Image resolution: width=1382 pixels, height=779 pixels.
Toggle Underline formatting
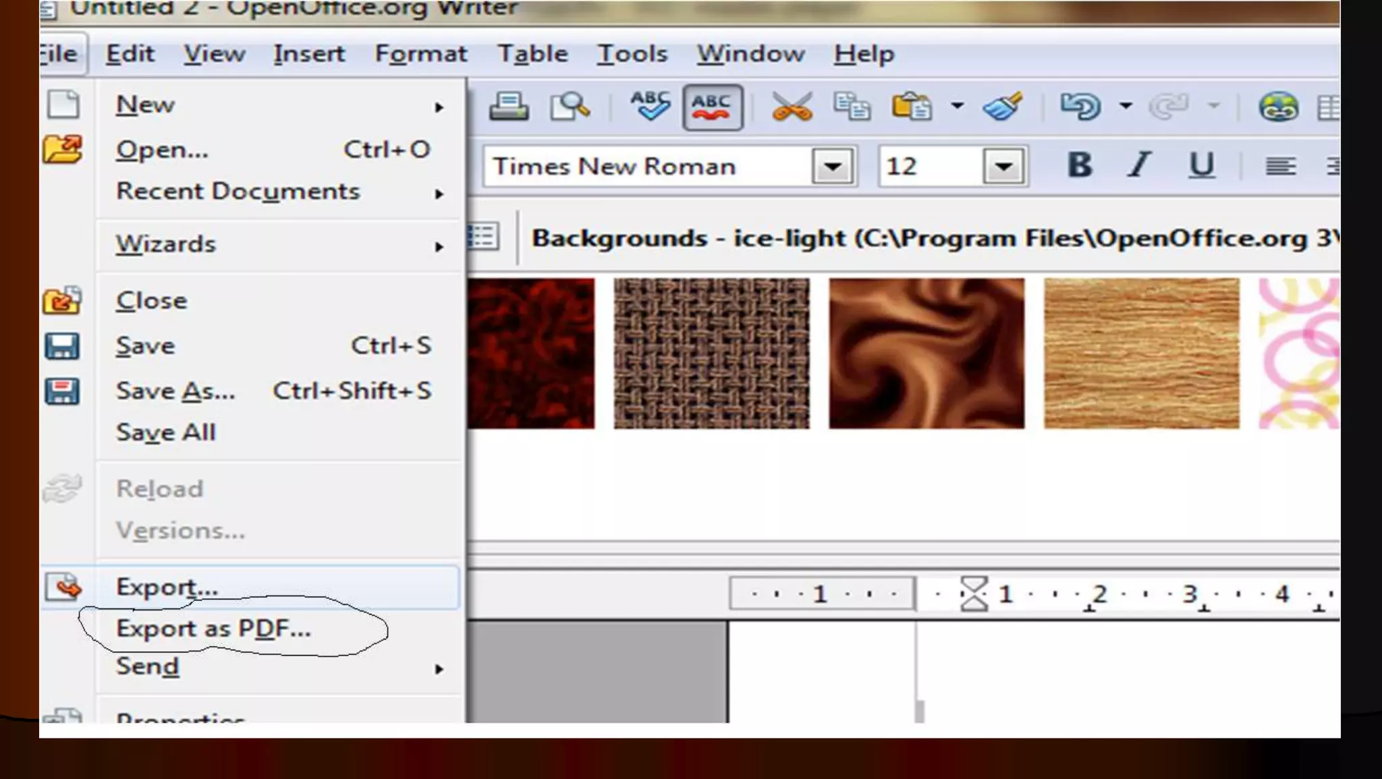click(1200, 165)
